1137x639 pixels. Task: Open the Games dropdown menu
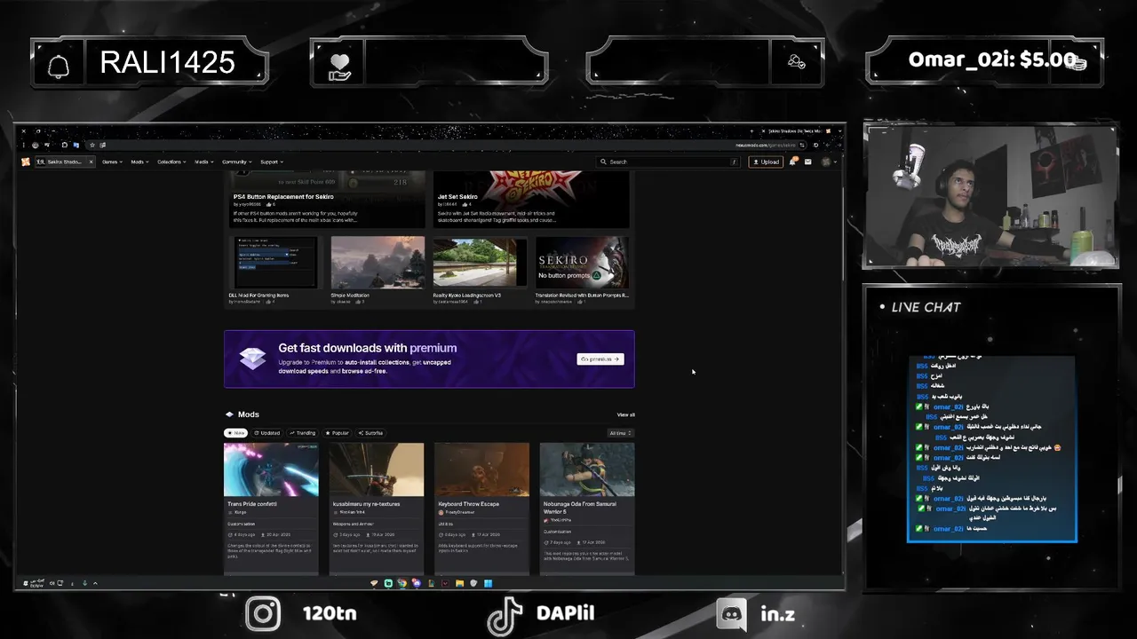click(x=112, y=162)
